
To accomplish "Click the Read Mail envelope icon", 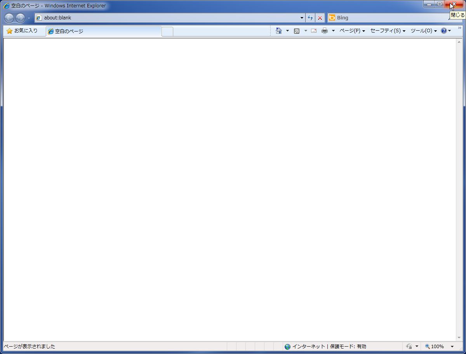I will coord(314,31).
